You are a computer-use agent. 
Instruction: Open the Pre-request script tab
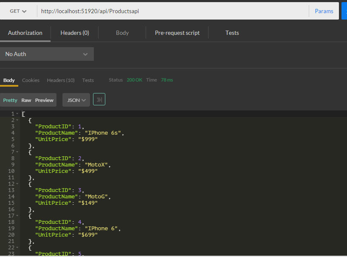(x=177, y=33)
